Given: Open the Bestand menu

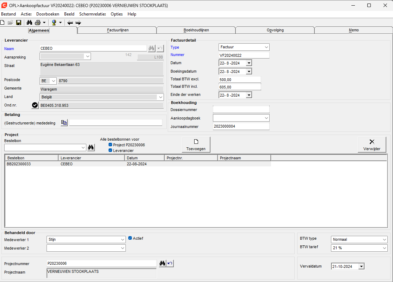Looking at the screenshot, I should click(8, 14).
